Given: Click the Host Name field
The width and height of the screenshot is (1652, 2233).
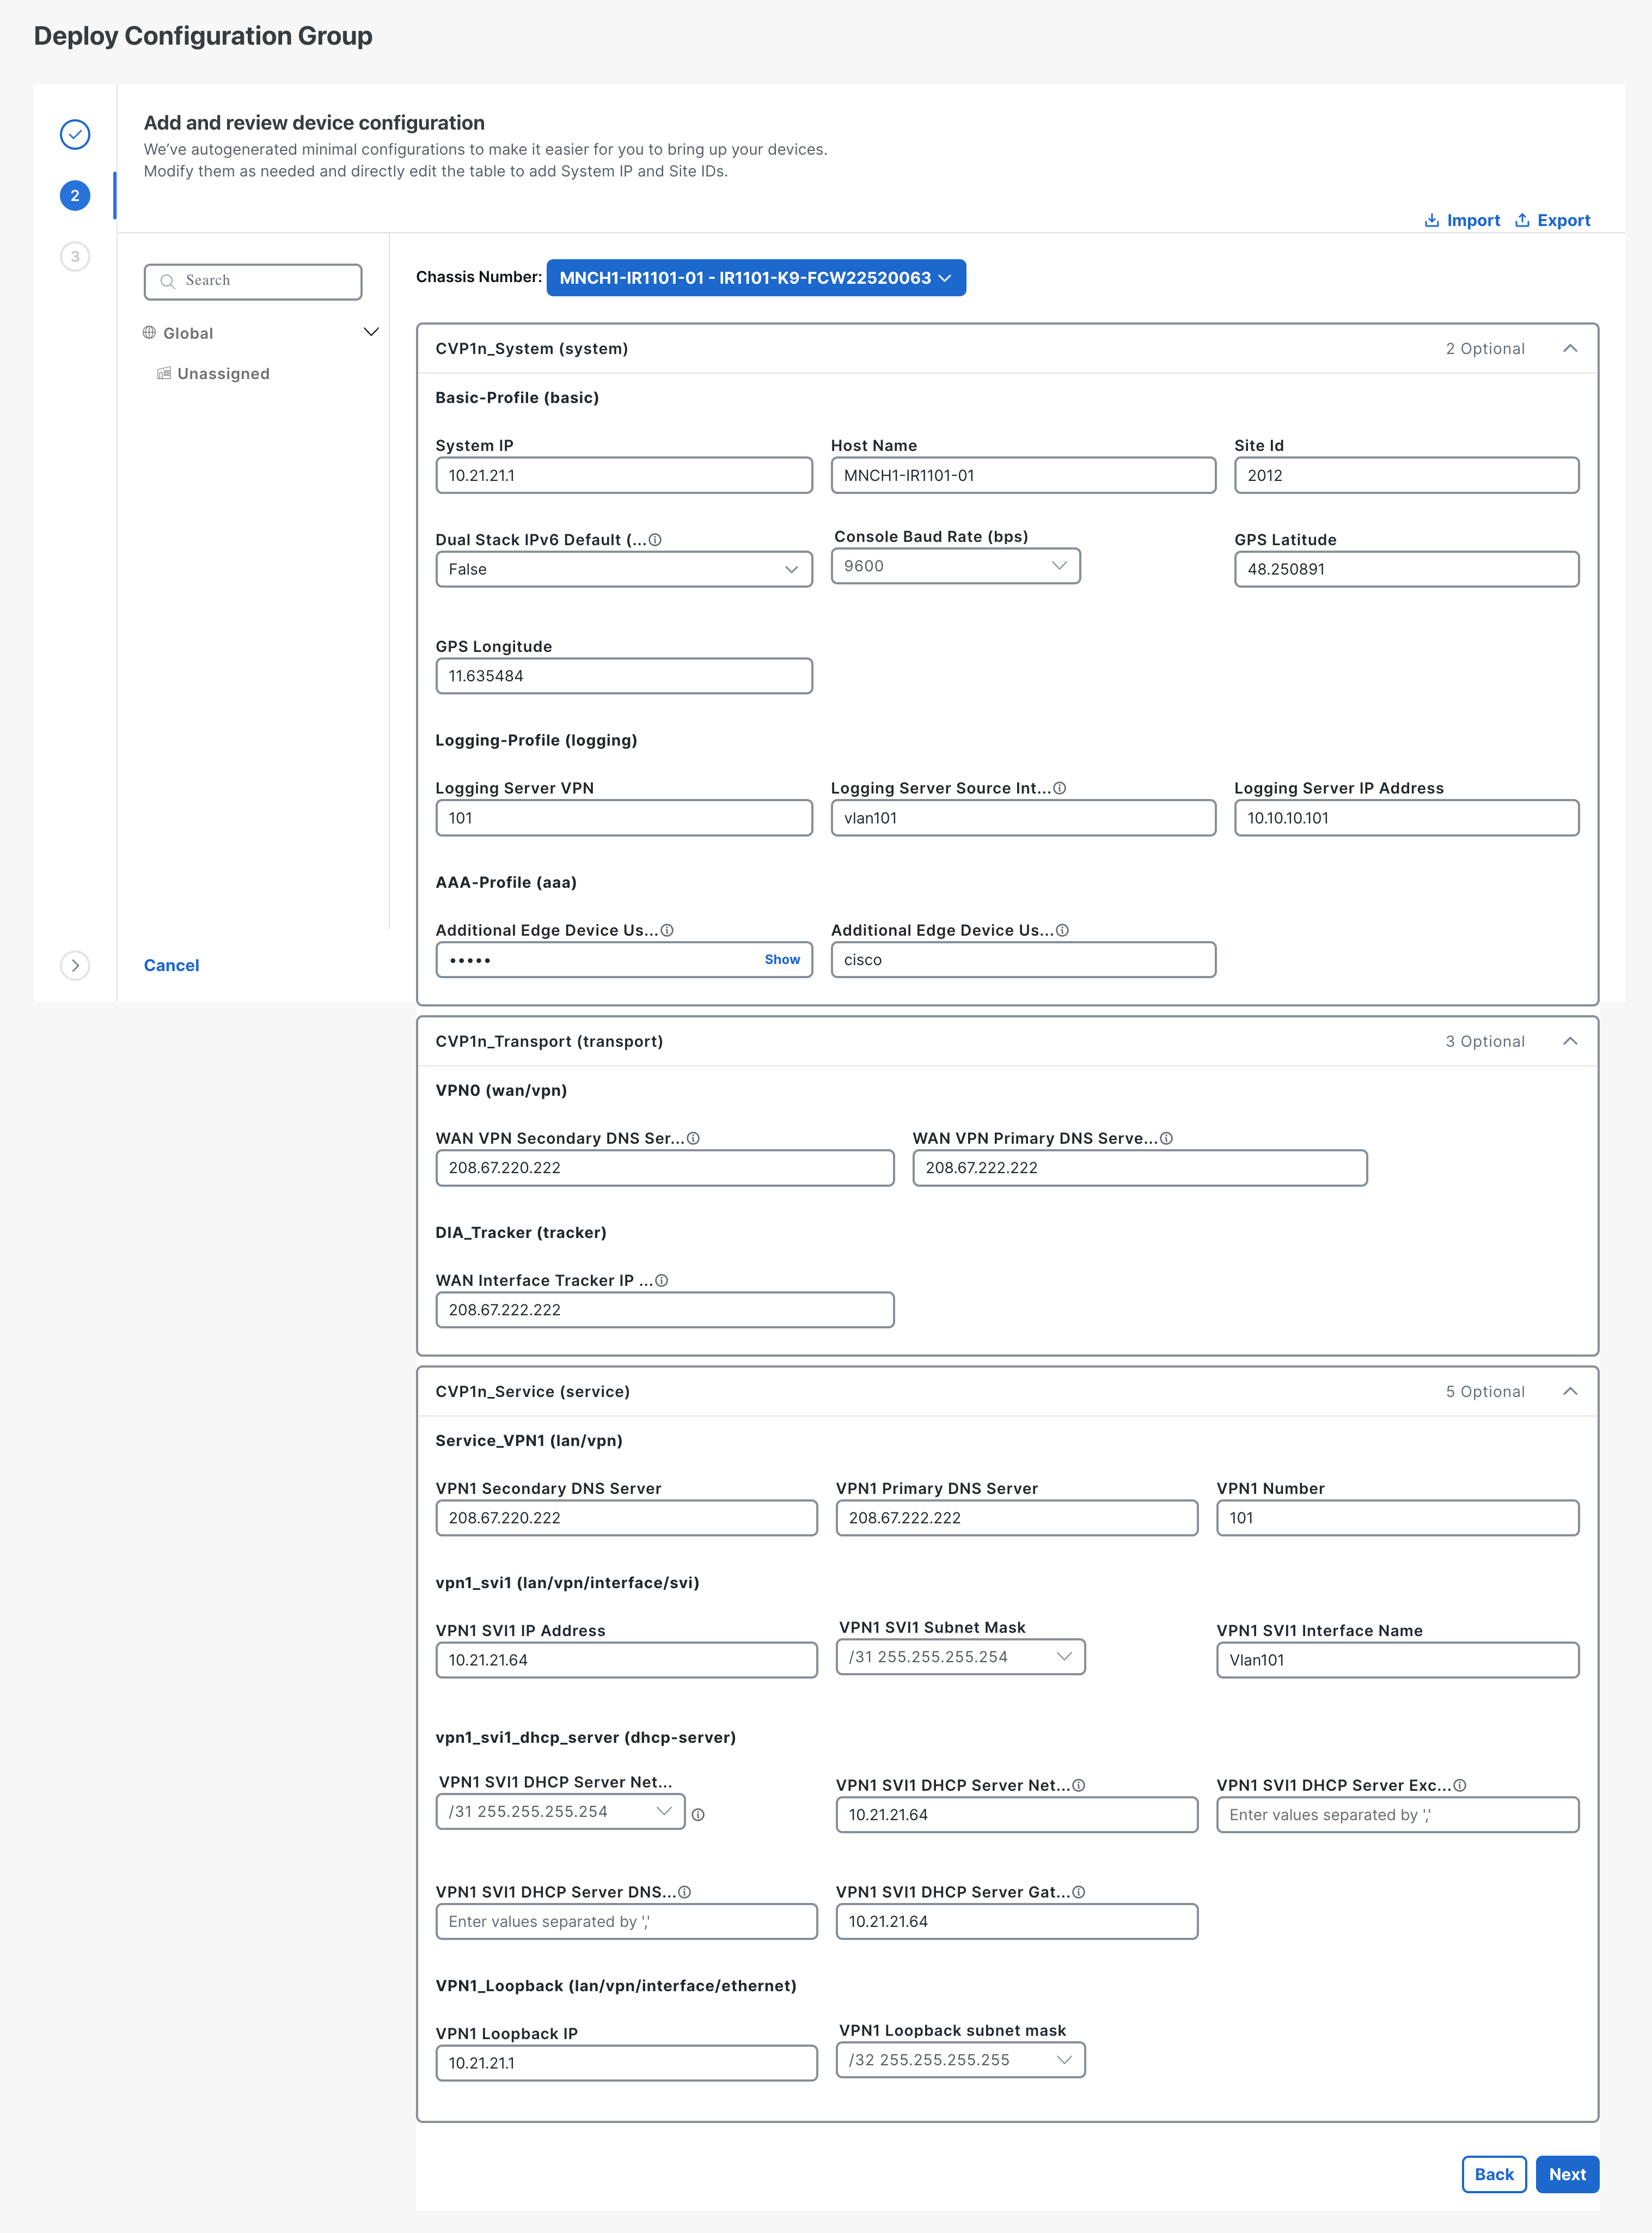Looking at the screenshot, I should pos(1023,475).
